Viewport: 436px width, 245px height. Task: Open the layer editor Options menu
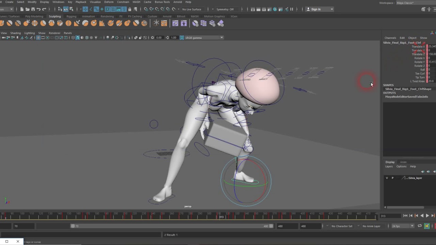[401, 166]
